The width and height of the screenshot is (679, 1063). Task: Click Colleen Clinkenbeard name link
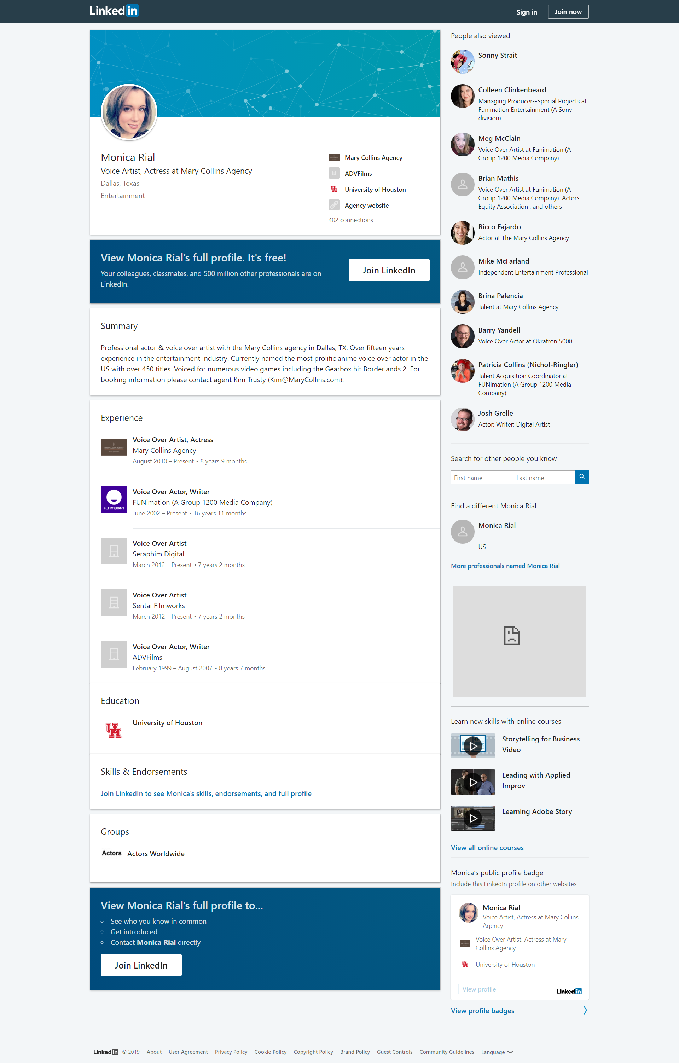[x=512, y=90]
